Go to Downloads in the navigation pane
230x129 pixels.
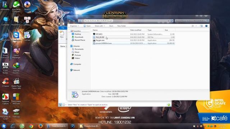point(78,37)
